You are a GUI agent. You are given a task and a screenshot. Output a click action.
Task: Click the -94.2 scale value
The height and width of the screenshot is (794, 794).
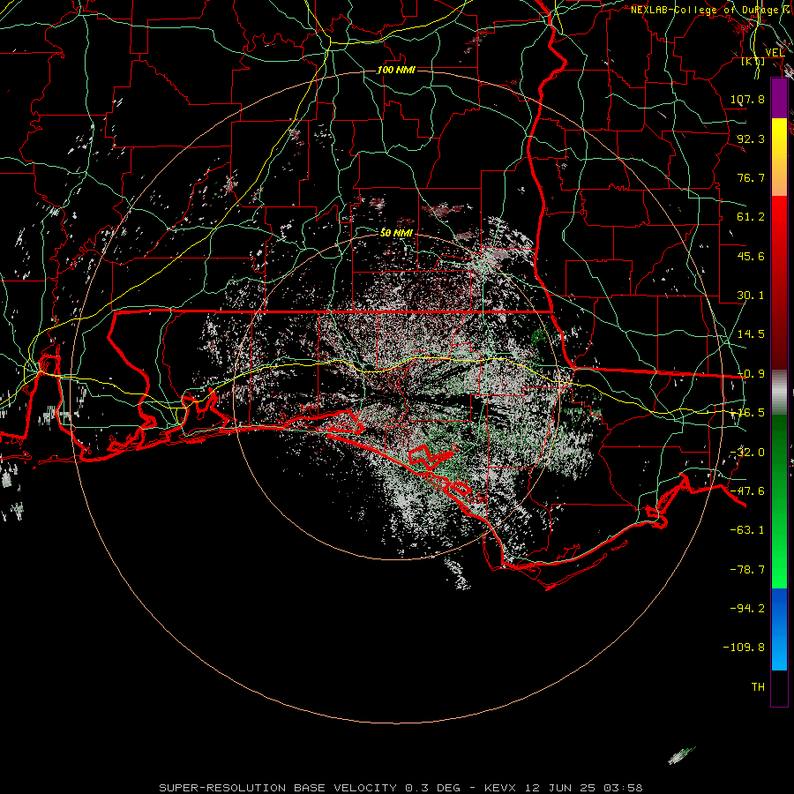747,608
